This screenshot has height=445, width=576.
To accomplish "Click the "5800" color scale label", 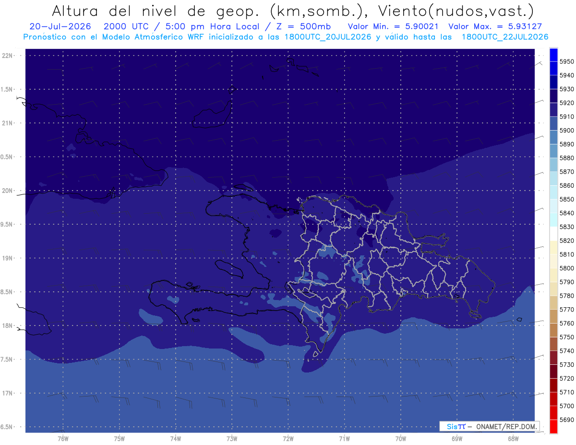I will (x=566, y=268).
